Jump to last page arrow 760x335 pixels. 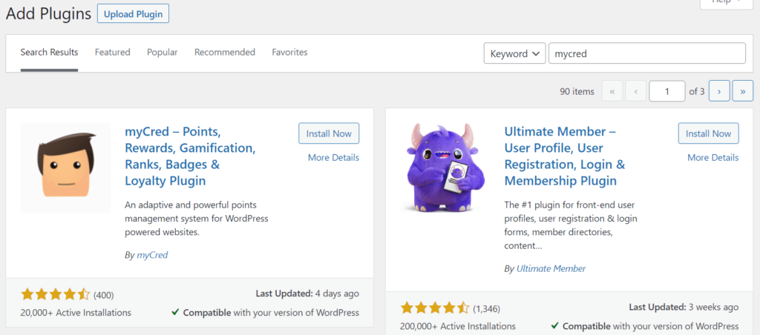(x=743, y=91)
